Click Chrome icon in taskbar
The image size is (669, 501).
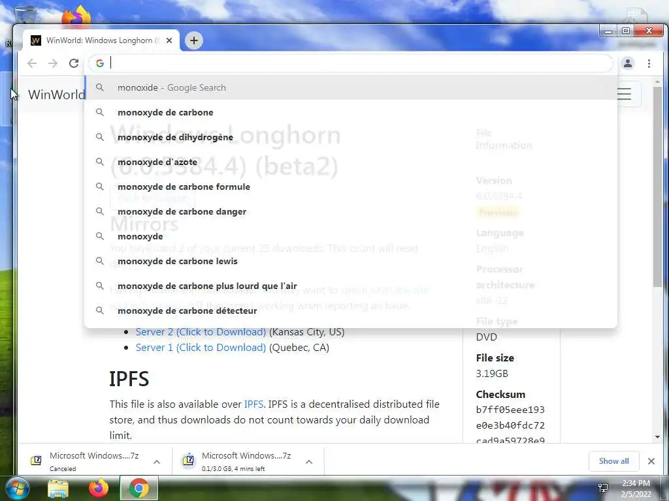tap(139, 488)
